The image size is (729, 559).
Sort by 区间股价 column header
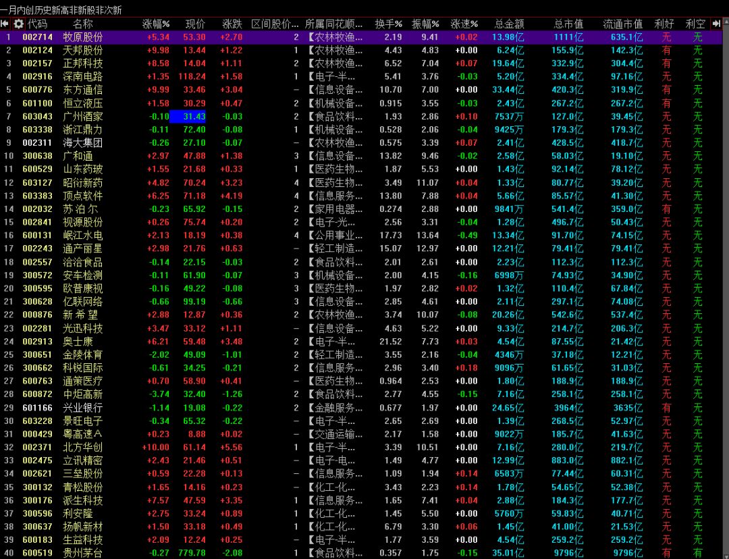(x=275, y=23)
